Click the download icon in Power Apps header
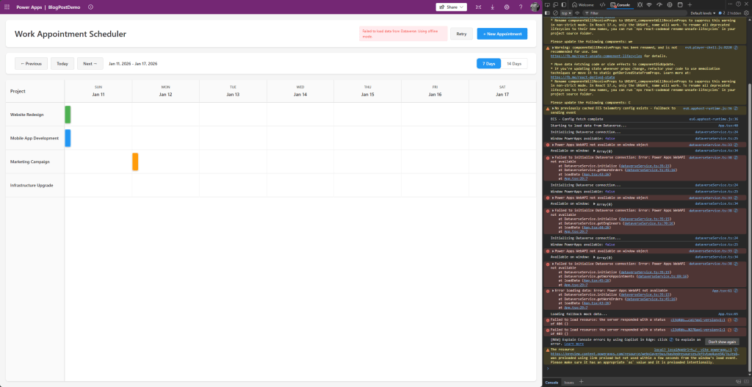Image resolution: width=752 pixels, height=387 pixels. pos(492,7)
